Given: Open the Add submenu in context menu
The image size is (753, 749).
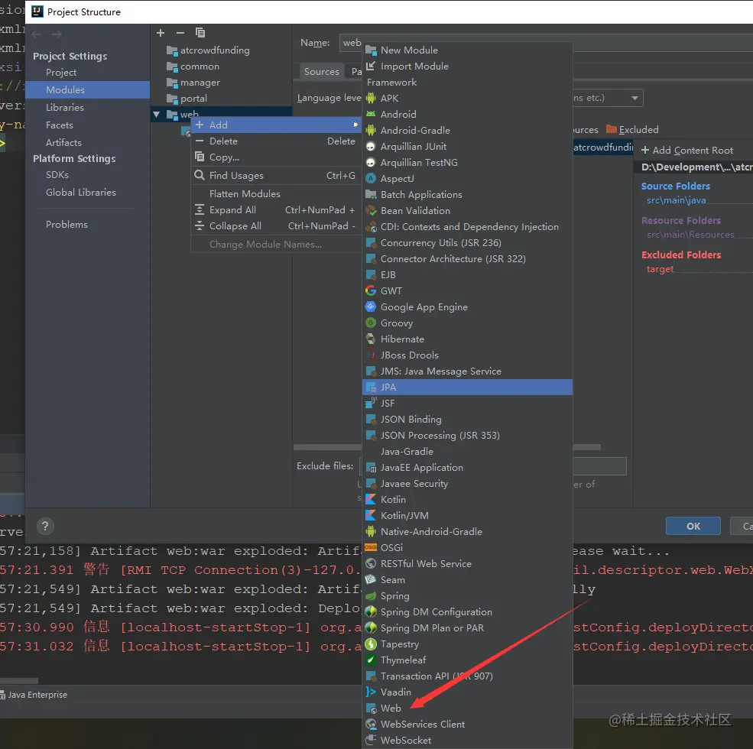Looking at the screenshot, I should tap(276, 125).
